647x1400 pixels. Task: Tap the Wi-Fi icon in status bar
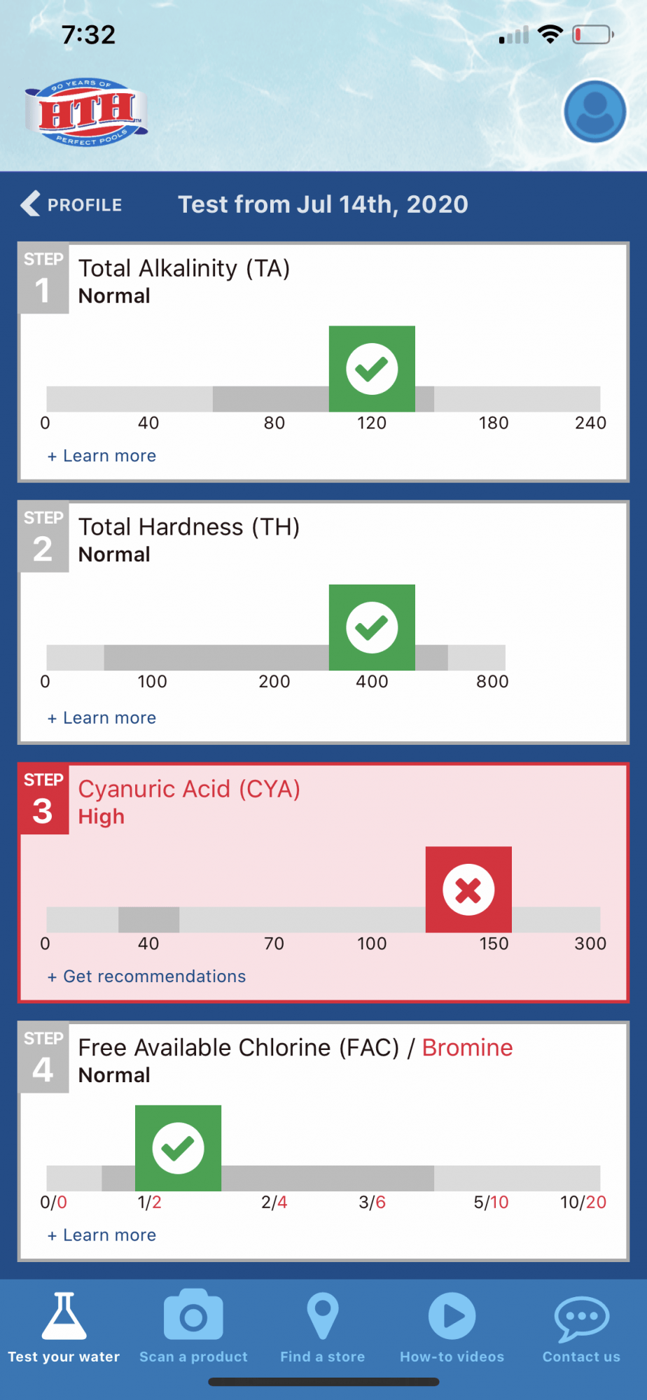[550, 34]
